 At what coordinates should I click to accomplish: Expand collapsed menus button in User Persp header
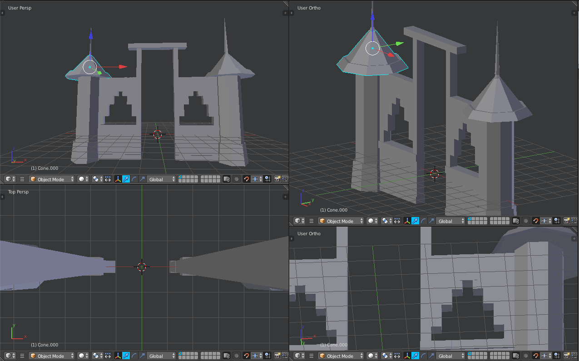point(22,179)
